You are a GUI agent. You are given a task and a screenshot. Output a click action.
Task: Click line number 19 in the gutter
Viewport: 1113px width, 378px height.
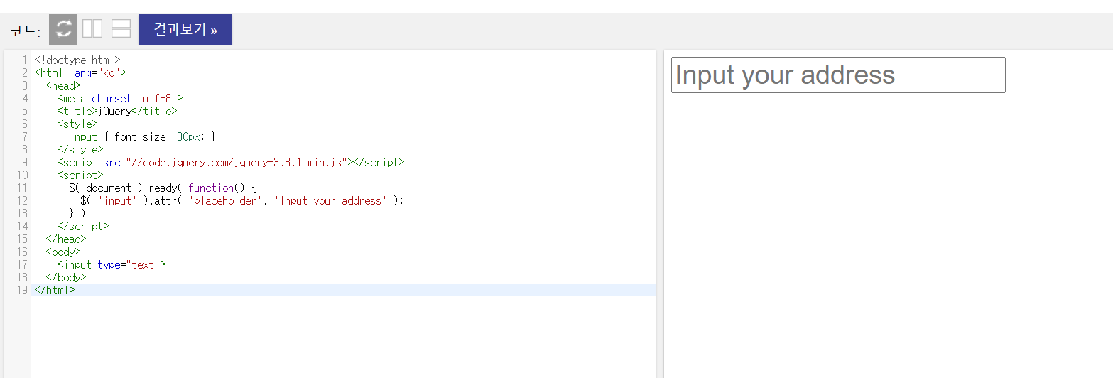[21, 290]
